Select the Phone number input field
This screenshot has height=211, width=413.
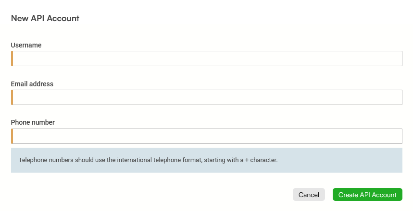[207, 136]
